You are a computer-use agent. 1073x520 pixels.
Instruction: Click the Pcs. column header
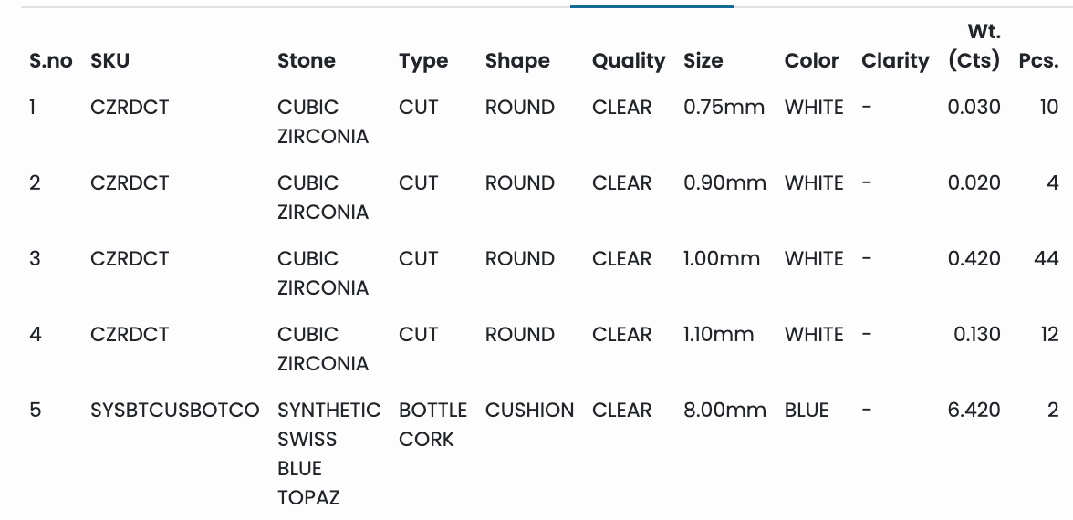tap(1038, 61)
